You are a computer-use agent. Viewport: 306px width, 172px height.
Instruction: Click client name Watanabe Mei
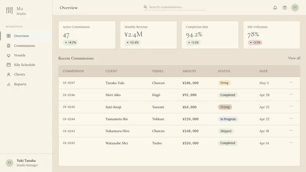(117, 143)
